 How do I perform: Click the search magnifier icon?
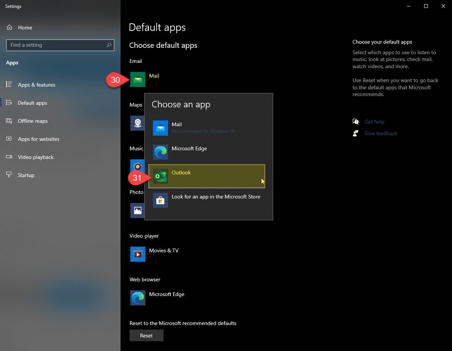(109, 45)
